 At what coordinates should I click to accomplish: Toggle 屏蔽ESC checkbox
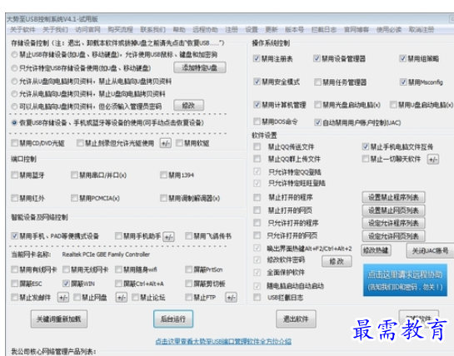click(x=14, y=284)
